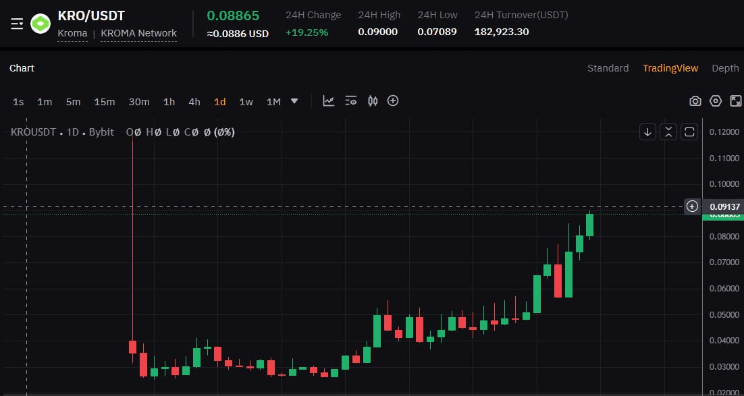Click the down-arrow pane button

pyautogui.click(x=647, y=132)
